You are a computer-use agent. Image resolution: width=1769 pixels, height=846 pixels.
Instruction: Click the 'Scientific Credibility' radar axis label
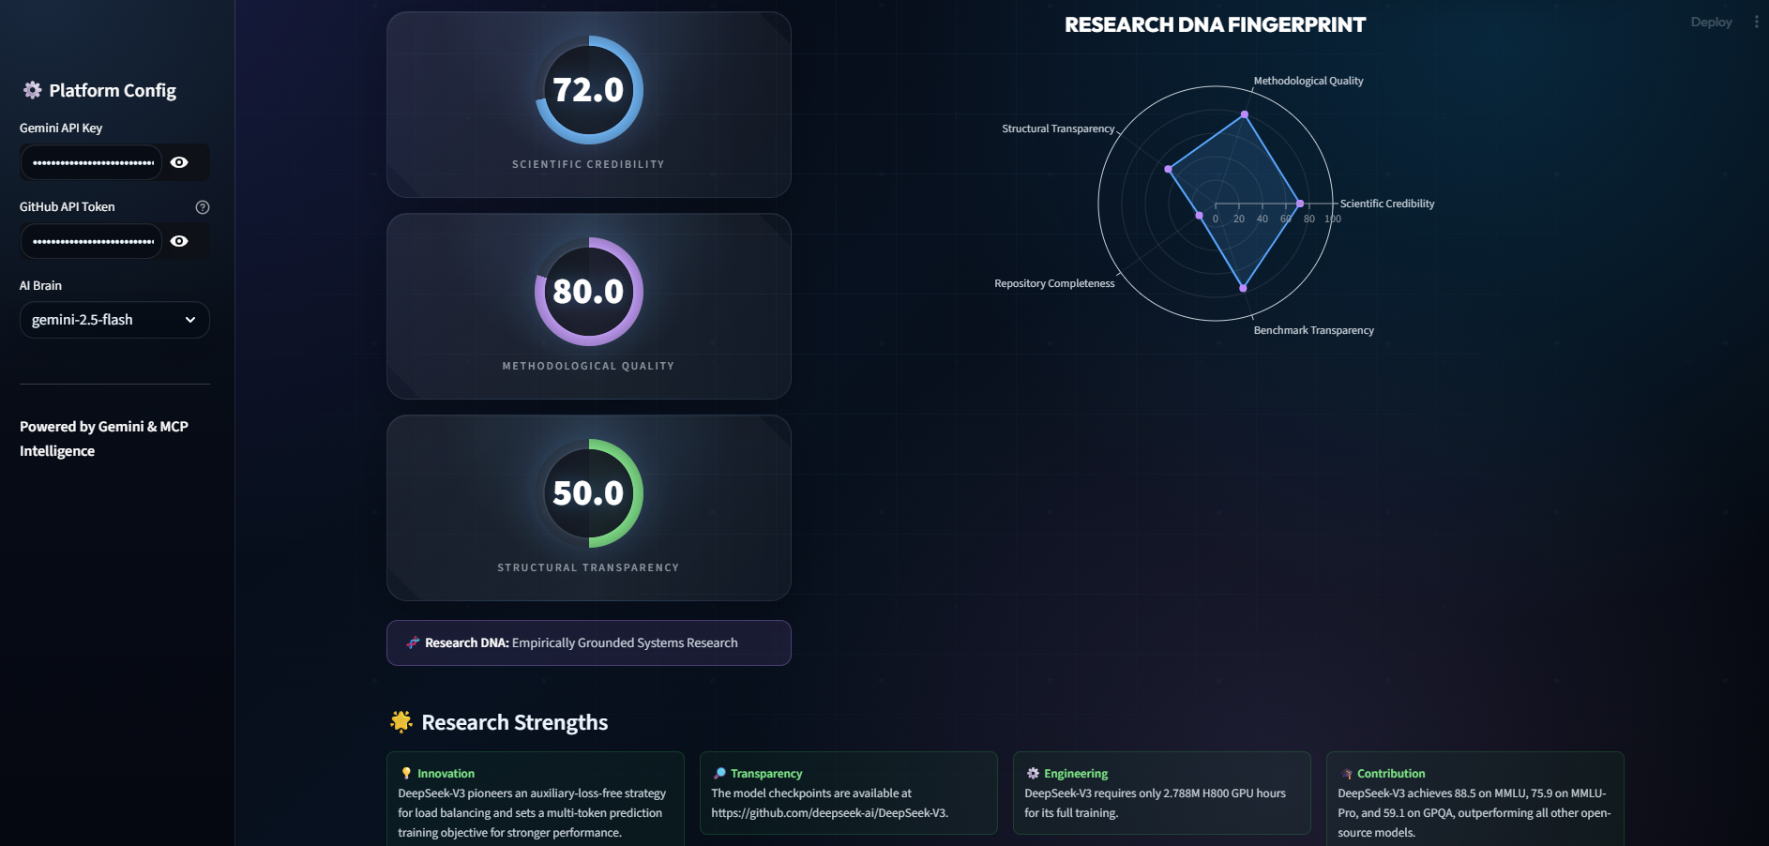click(x=1387, y=204)
